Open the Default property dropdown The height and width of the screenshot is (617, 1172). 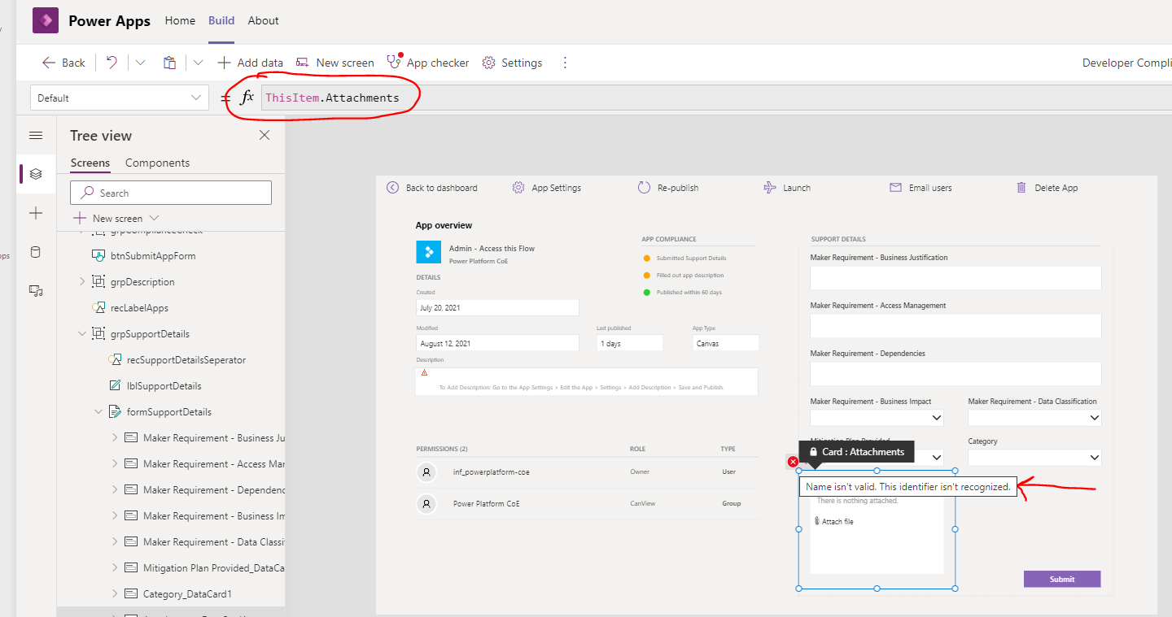click(x=119, y=97)
